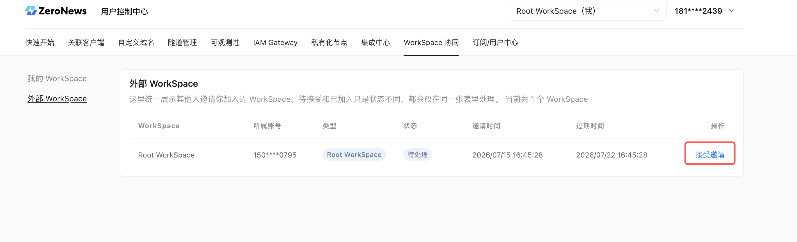Click the 状态 column header
Image resolution: width=797 pixels, height=242 pixels.
(410, 126)
